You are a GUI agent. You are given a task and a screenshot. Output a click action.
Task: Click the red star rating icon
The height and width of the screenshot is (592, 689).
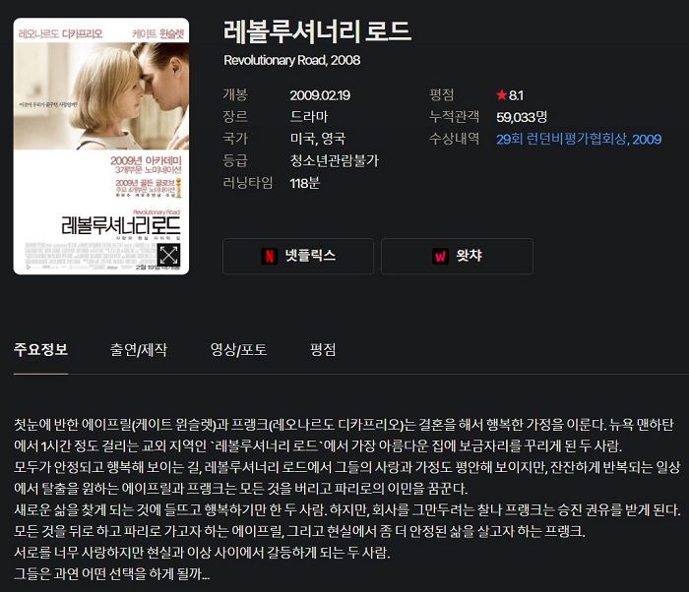[501, 94]
